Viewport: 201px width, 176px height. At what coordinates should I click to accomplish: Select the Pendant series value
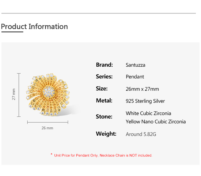[x=135, y=77]
